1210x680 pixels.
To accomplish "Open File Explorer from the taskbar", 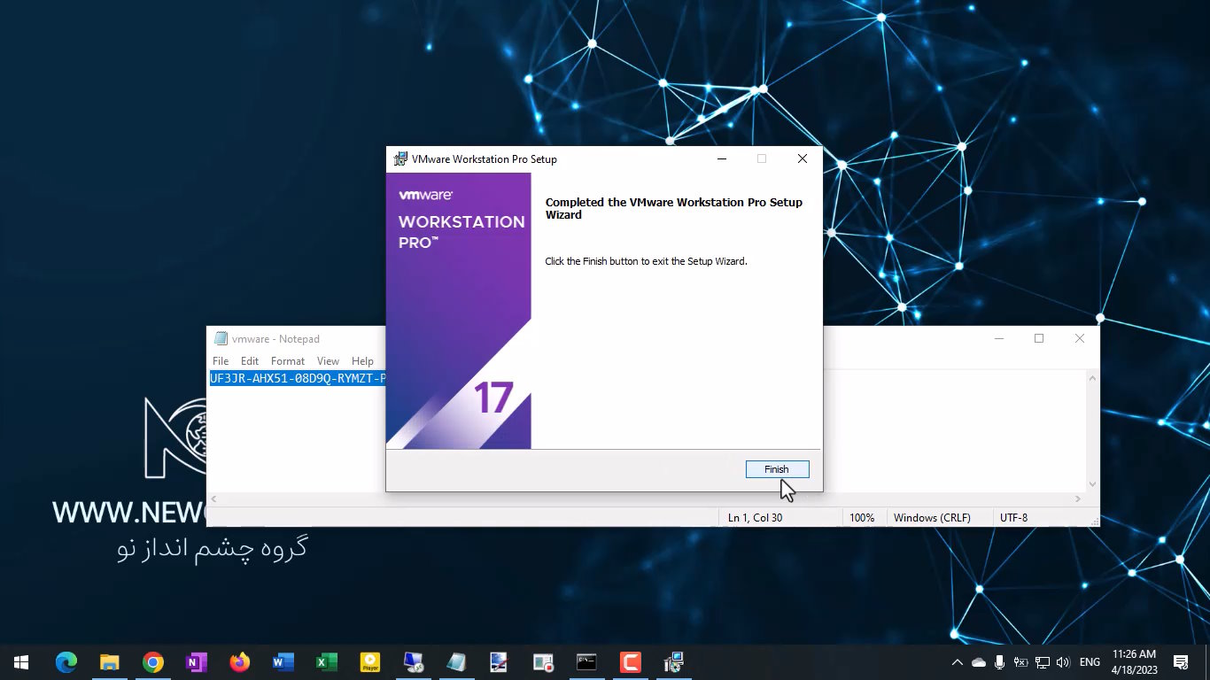I will click(x=110, y=662).
